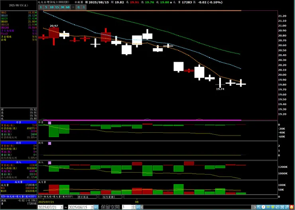
Task: Click the MA5 volume value 34816
Action: pos(30,188)
